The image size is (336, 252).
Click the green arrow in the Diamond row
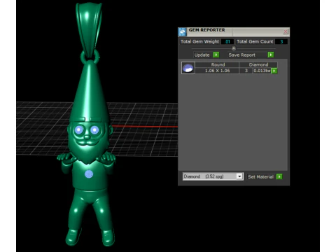coord(274,71)
